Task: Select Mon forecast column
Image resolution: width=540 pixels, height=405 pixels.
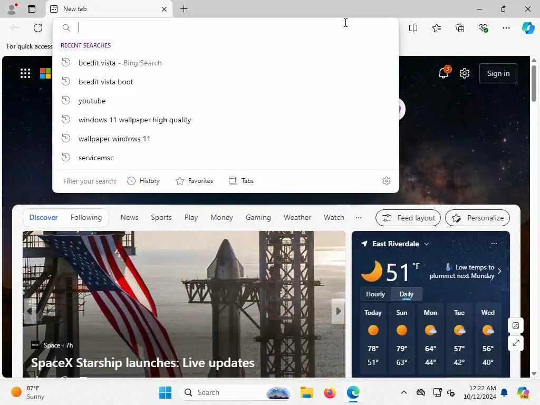Action: (430, 339)
